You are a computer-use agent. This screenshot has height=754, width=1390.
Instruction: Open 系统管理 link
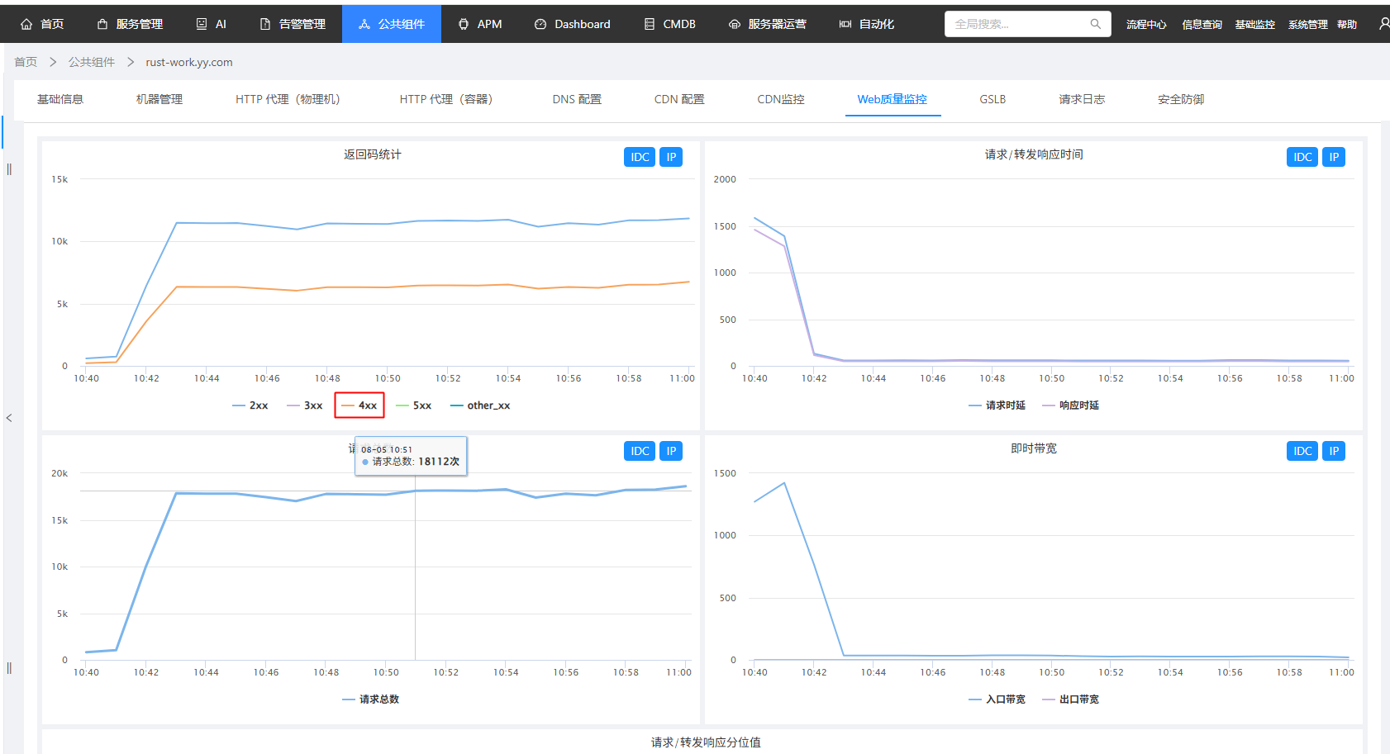1307,25
